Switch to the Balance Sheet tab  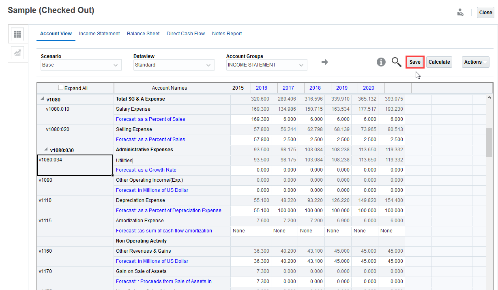[x=143, y=34]
